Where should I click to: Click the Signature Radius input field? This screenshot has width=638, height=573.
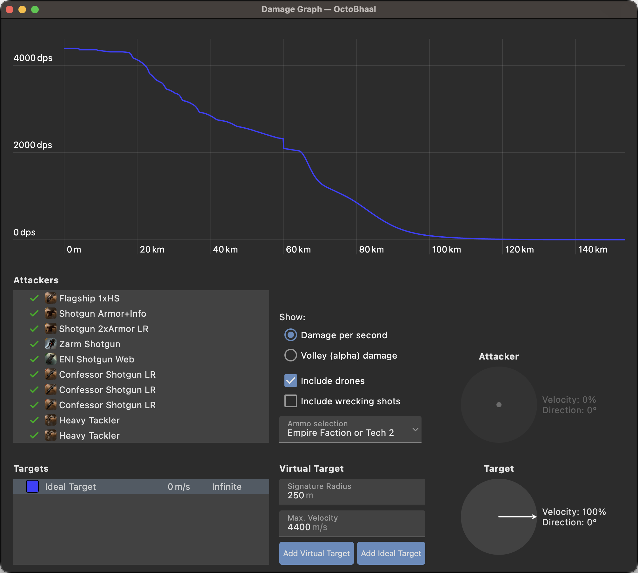click(352, 492)
